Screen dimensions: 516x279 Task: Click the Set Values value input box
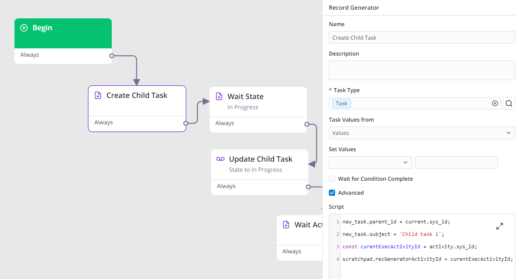[456, 162]
